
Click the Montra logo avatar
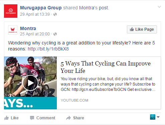tap(13, 30)
